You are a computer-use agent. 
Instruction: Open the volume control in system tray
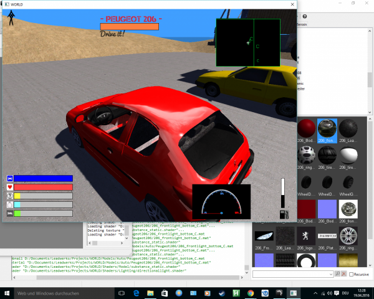tap(329, 293)
